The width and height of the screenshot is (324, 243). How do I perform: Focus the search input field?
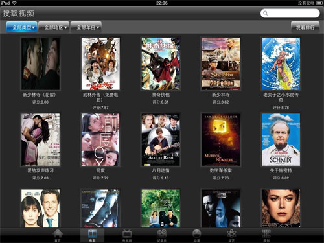[290, 13]
